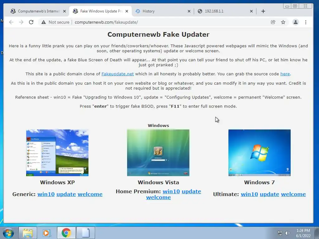Click the browser forward arrow

[21, 22]
